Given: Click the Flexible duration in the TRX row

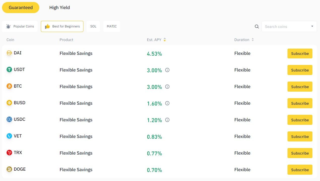Looking at the screenshot, I should point(242,153).
